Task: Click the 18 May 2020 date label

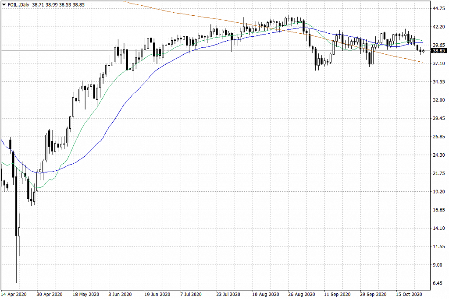Action: 86,294
